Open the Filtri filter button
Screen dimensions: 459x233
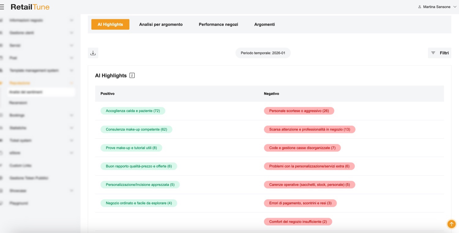pos(440,53)
